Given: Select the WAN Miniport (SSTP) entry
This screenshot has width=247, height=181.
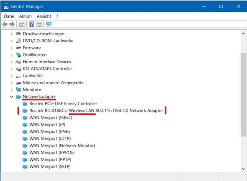Looking at the screenshot, I should click(50, 166).
